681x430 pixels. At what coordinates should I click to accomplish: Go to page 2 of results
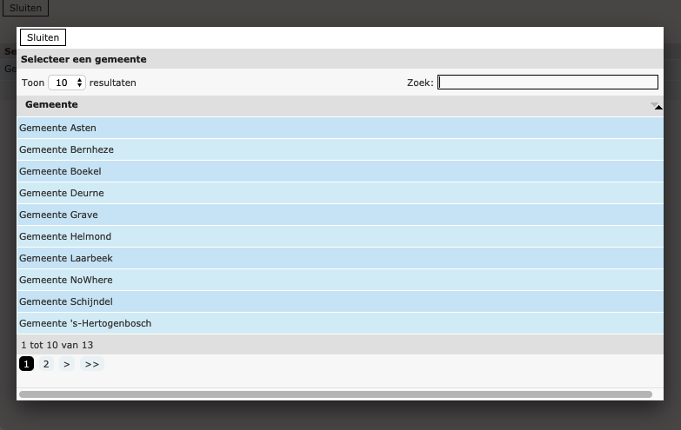coord(46,364)
